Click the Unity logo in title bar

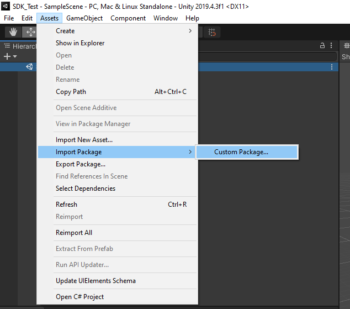click(7, 6)
